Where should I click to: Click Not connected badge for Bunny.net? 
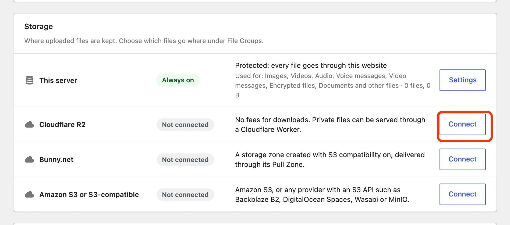pos(185,160)
